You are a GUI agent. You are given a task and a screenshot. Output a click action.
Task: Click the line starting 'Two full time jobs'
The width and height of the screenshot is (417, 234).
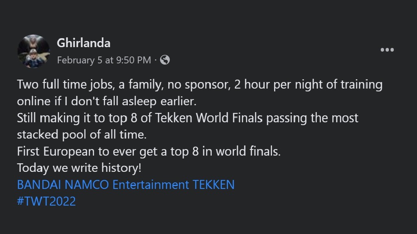point(200,85)
